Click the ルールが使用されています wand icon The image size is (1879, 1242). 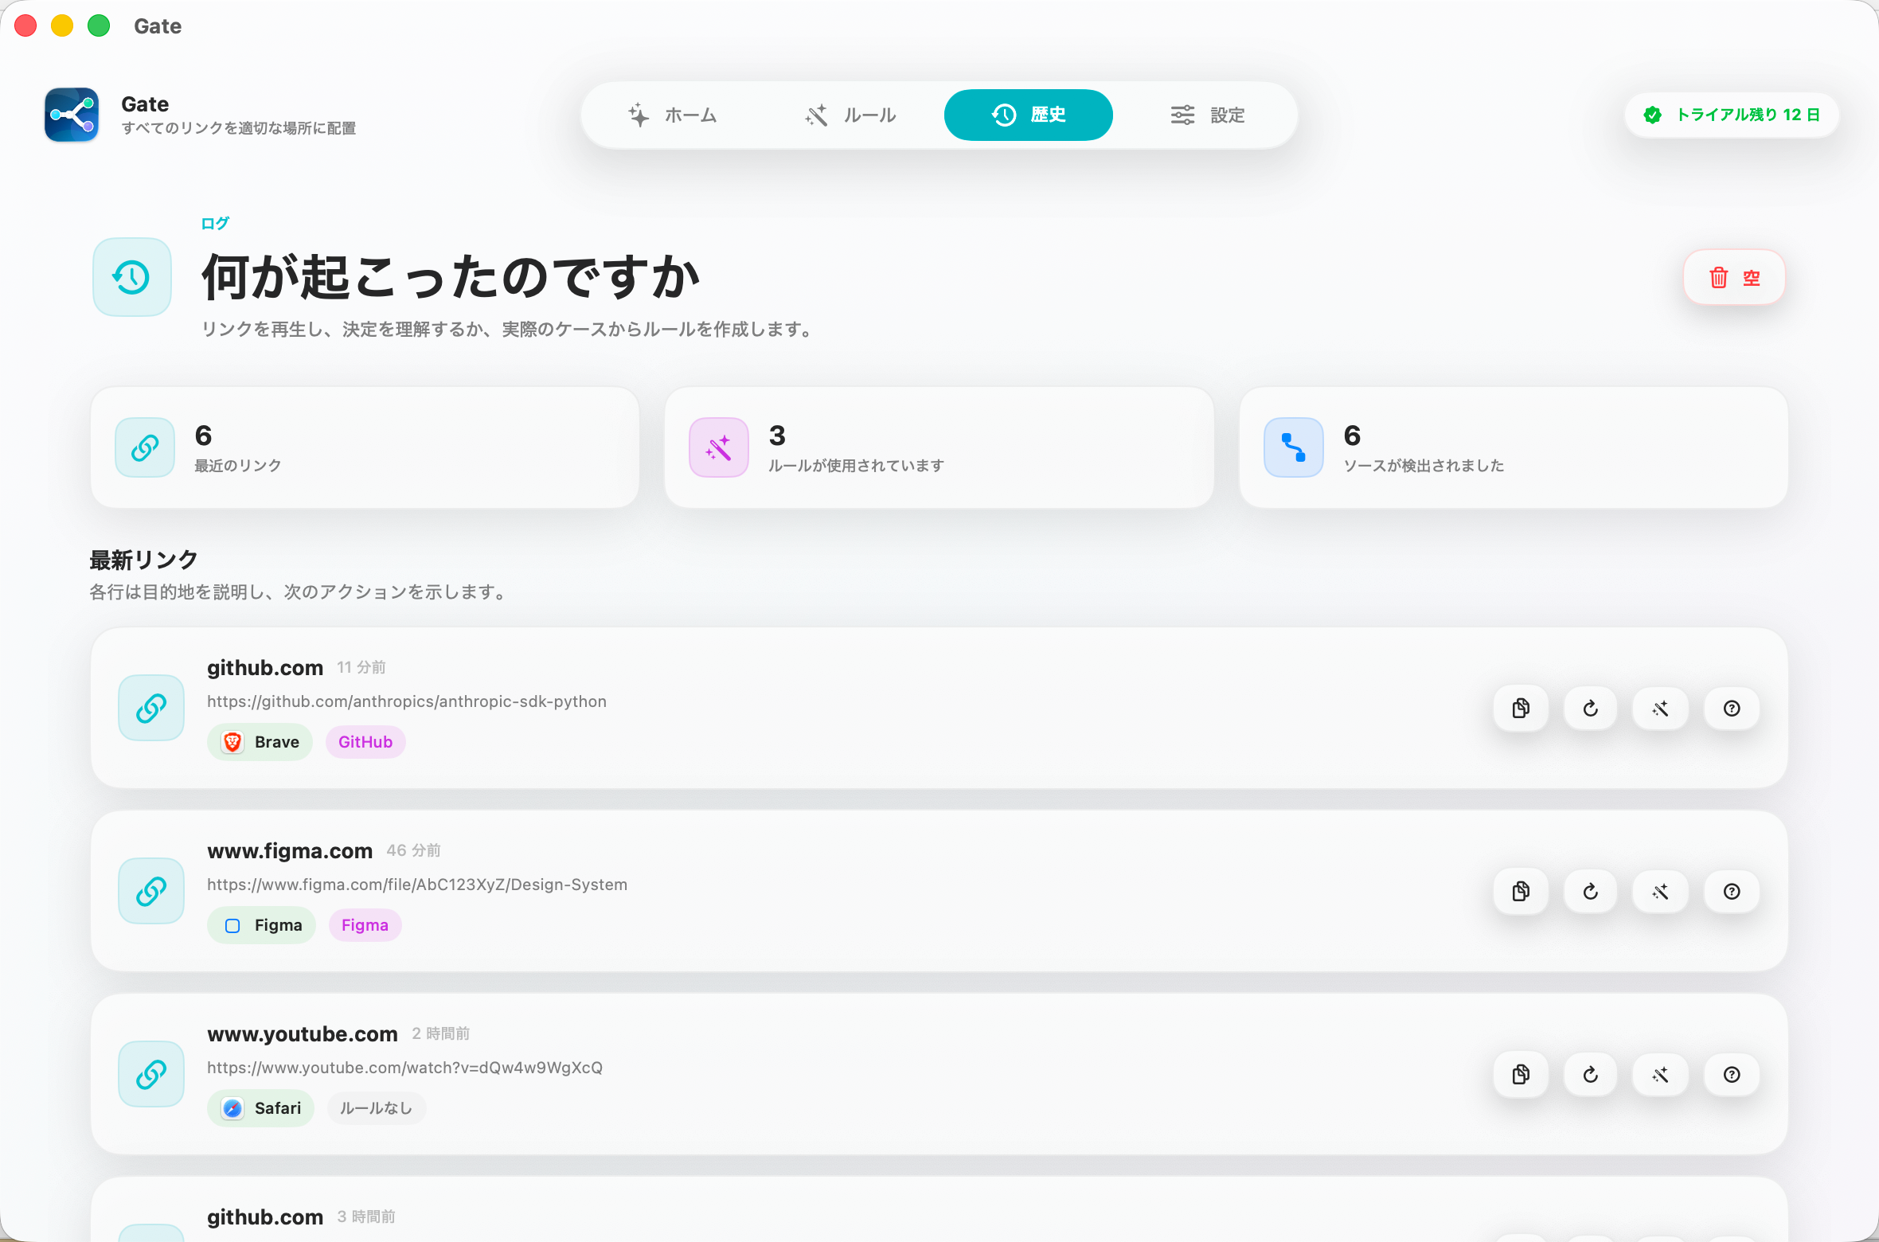(719, 447)
